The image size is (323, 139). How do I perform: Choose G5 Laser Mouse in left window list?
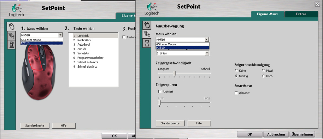pos(42,40)
